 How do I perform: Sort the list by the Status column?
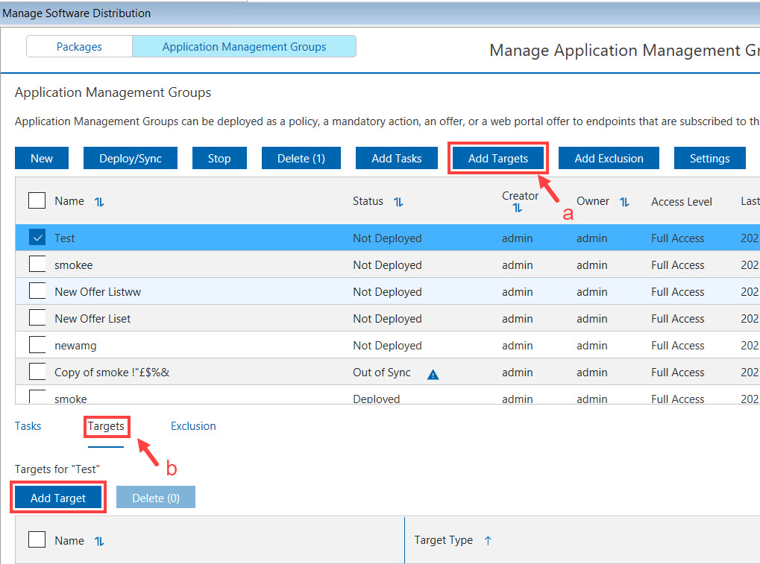tap(399, 201)
